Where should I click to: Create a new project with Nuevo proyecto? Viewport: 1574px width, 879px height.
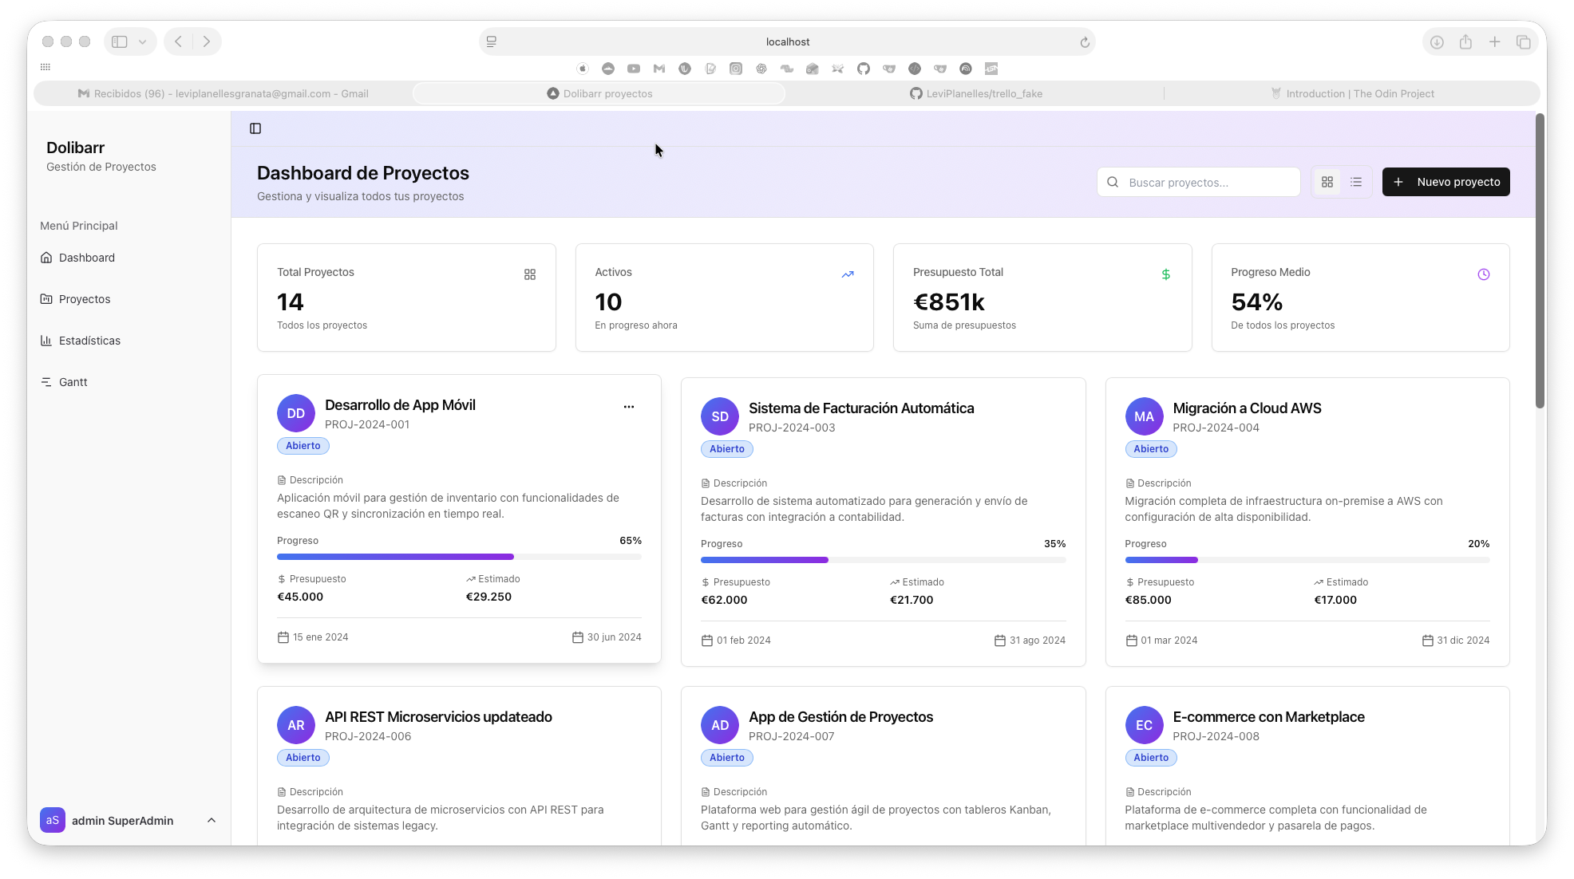click(1445, 182)
